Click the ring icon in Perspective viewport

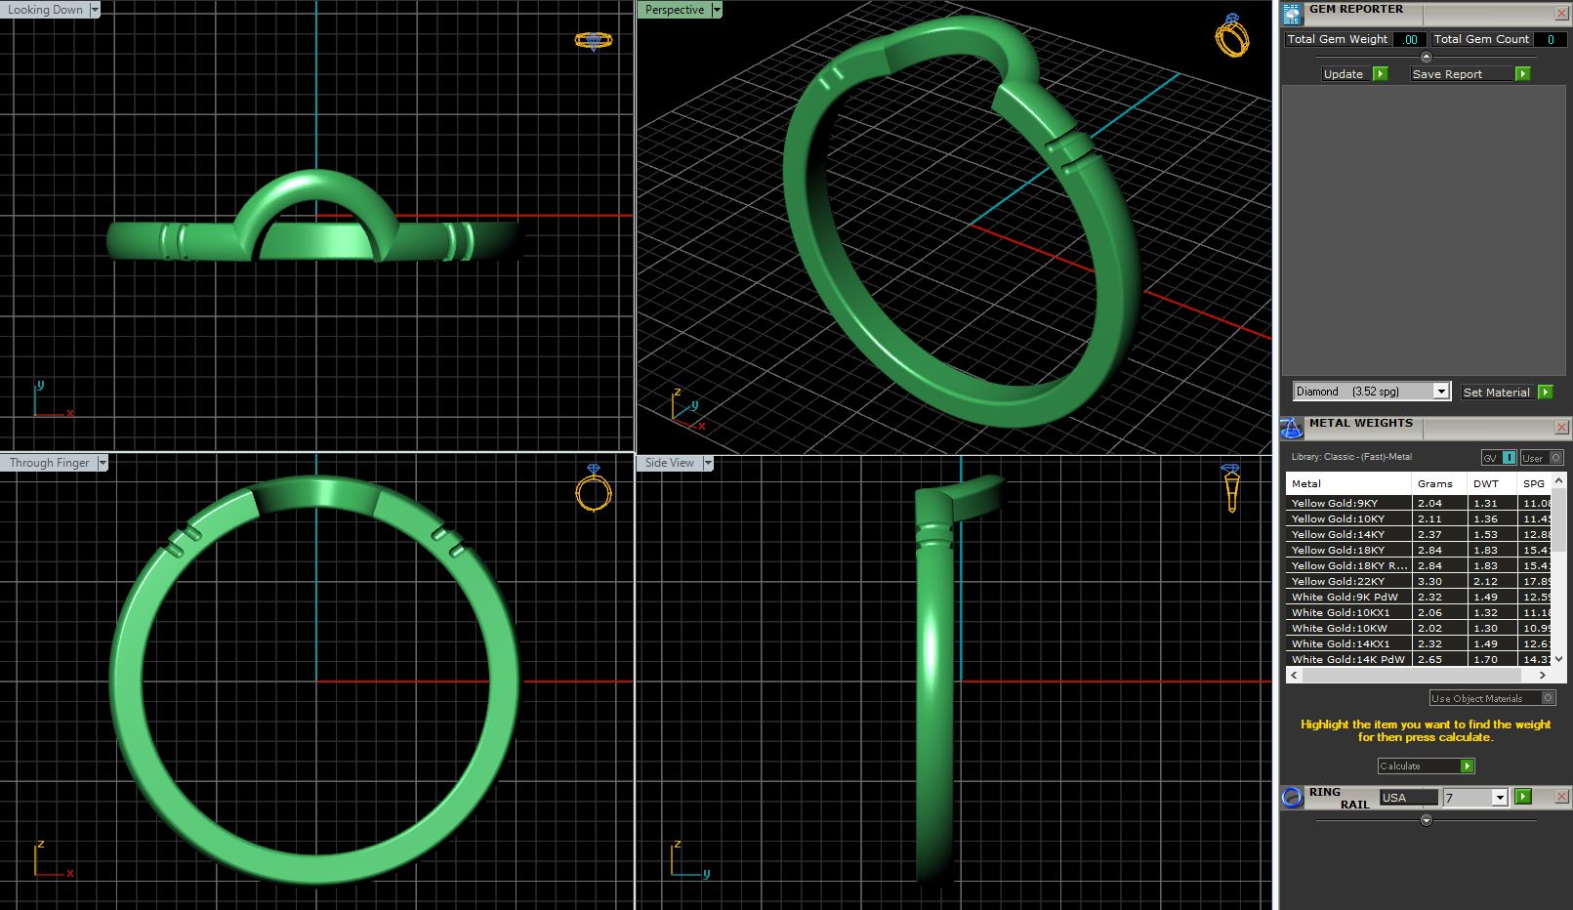coord(1231,36)
